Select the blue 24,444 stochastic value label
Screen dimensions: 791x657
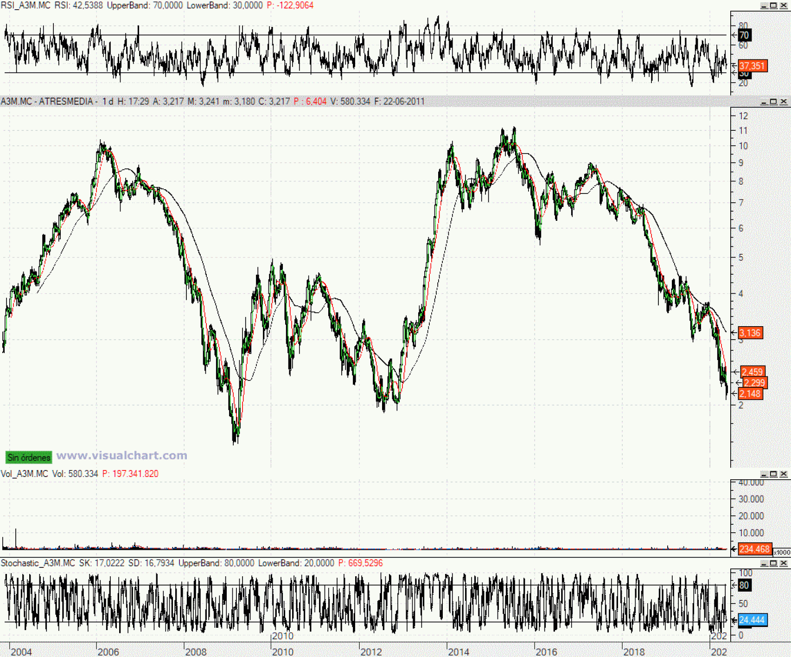coord(752,620)
